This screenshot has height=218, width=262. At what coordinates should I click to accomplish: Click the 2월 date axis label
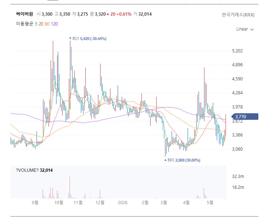[x=145, y=202]
